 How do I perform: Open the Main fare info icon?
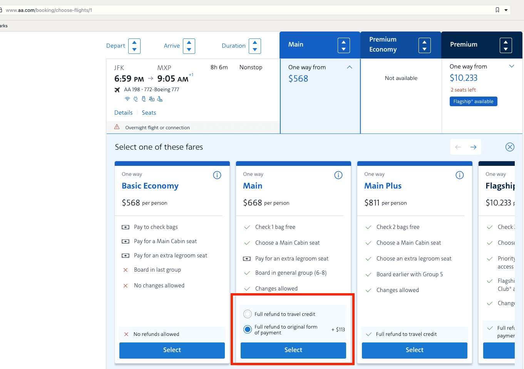click(338, 175)
